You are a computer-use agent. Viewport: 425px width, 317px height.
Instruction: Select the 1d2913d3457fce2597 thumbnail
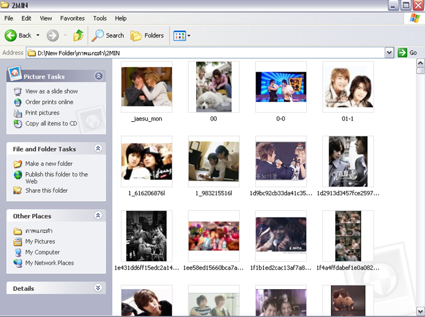tap(348, 161)
